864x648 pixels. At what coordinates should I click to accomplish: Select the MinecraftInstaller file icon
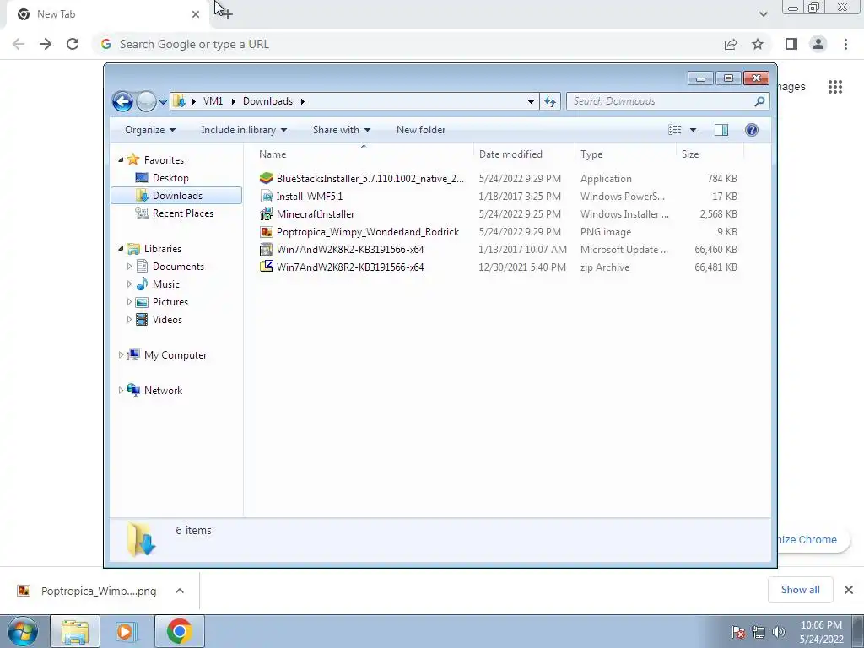coord(267,213)
